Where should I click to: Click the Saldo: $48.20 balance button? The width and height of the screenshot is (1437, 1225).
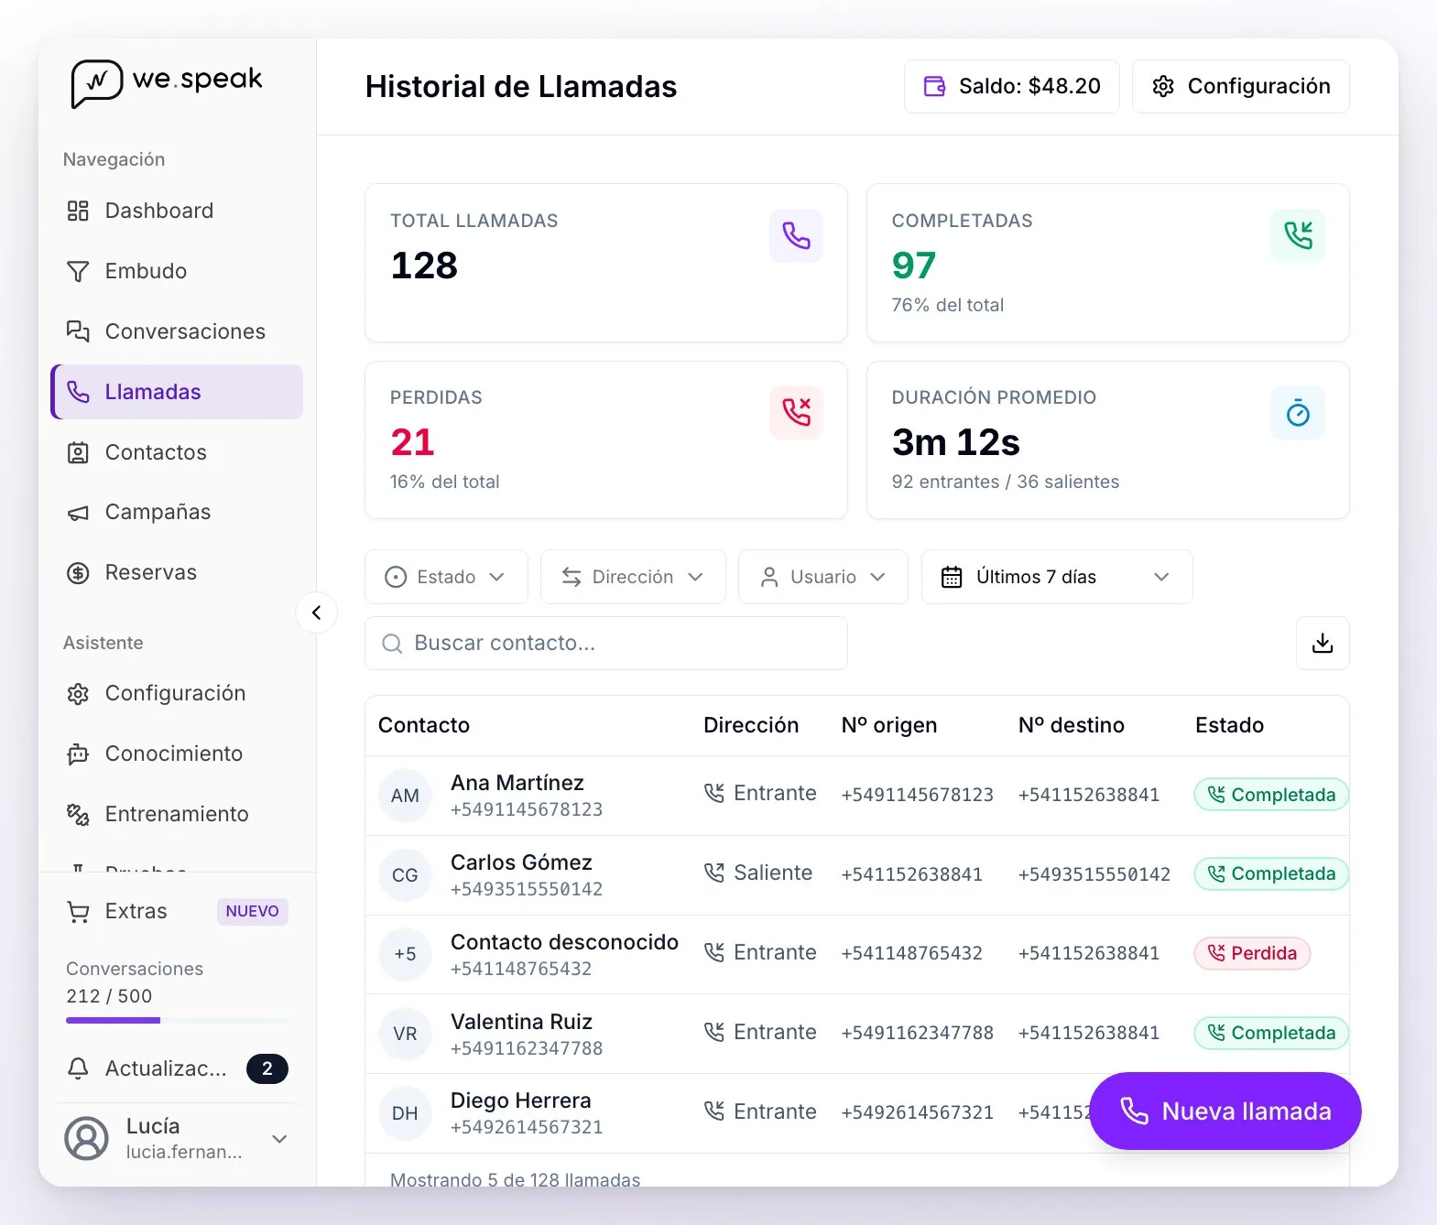pyautogui.click(x=1011, y=87)
